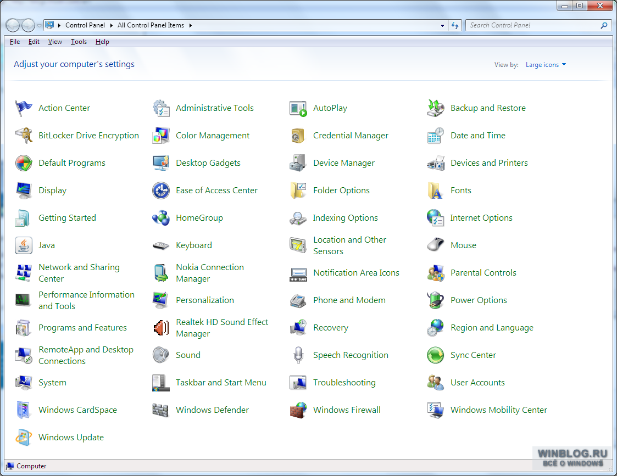
Task: Open the Windows Mobility Center link
Action: coord(499,410)
